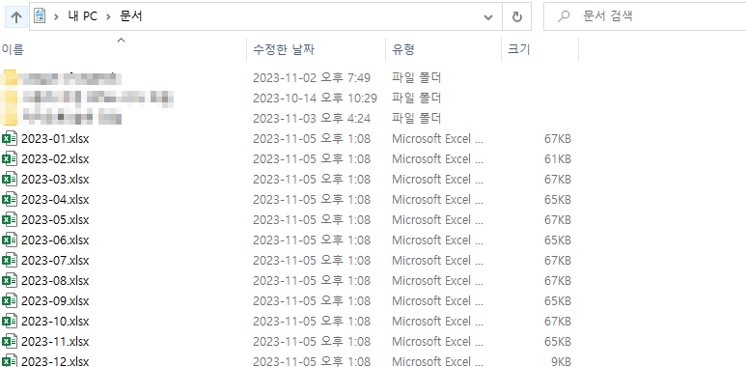Select file 2023-12.xlsx
This screenshot has width=746, height=367.
(x=55, y=361)
